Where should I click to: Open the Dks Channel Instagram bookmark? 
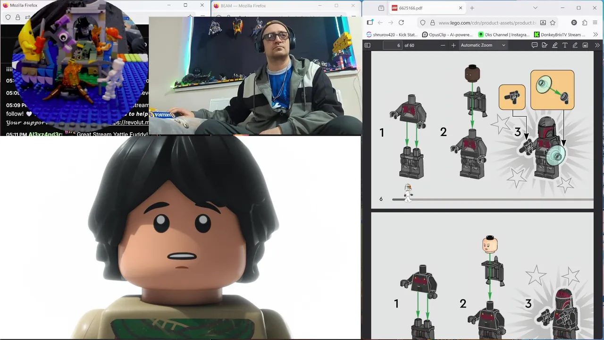[x=503, y=34]
